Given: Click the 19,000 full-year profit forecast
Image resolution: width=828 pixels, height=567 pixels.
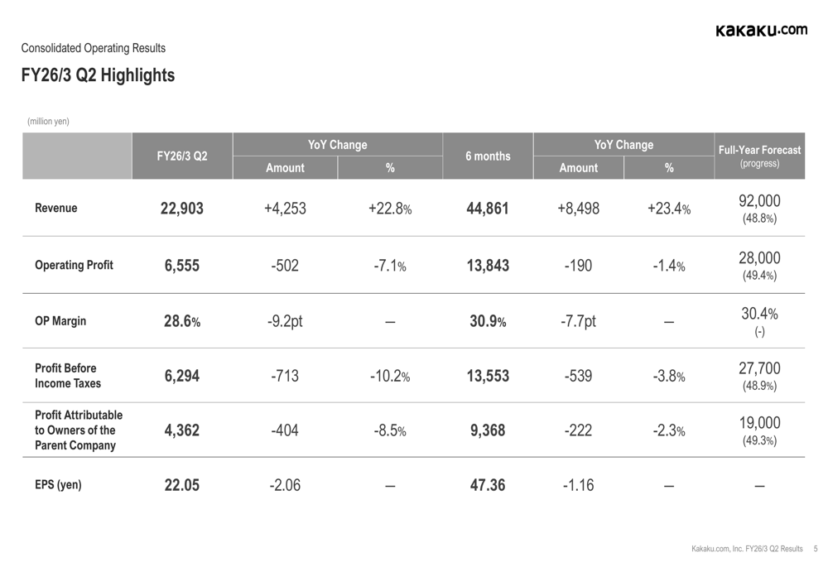Looking at the screenshot, I should coord(759,421).
